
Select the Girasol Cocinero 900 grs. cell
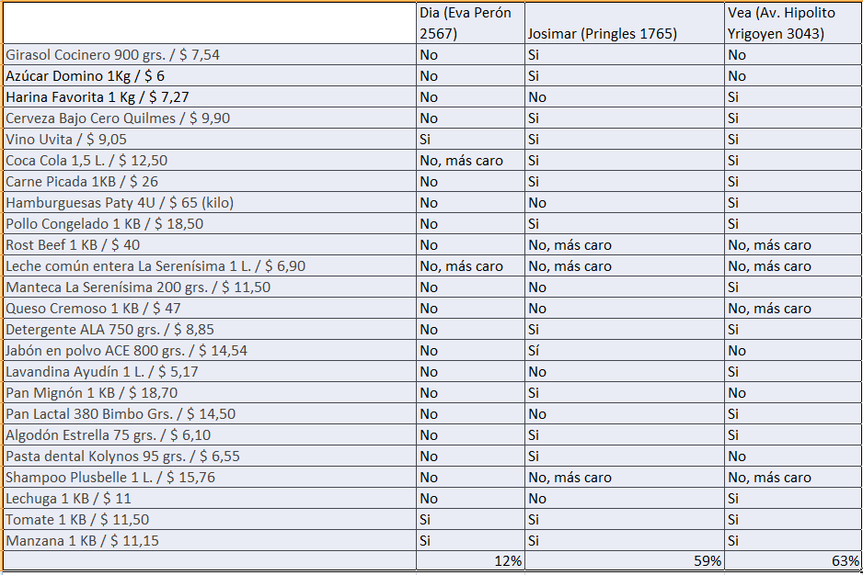tap(210, 55)
